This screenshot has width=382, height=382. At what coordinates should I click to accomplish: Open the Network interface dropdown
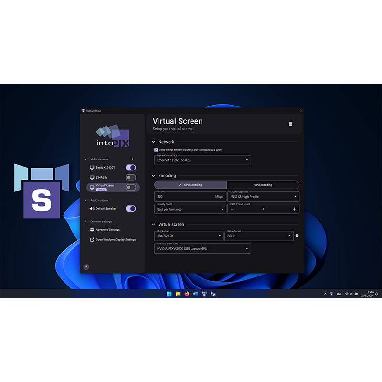tap(202, 160)
